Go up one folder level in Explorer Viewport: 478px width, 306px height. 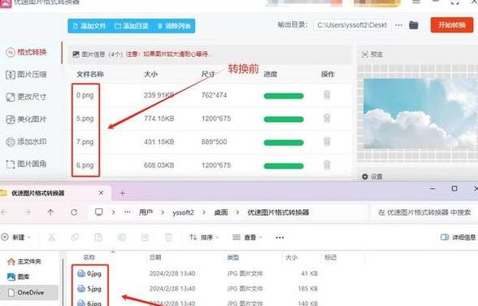tap(50, 212)
